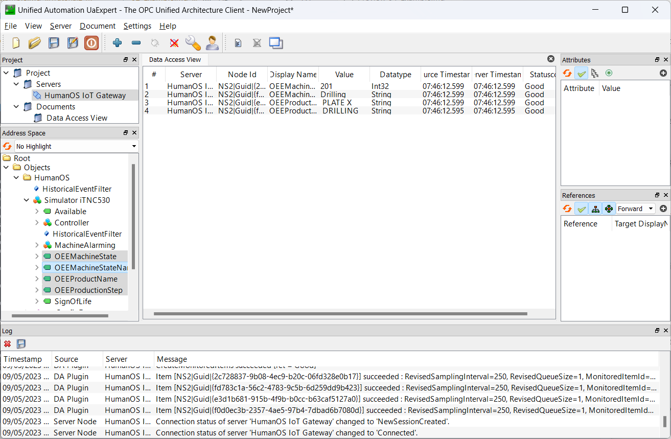Toggle the green checkmark button in References
Viewport: 671px width, 439px height.
tap(582, 209)
